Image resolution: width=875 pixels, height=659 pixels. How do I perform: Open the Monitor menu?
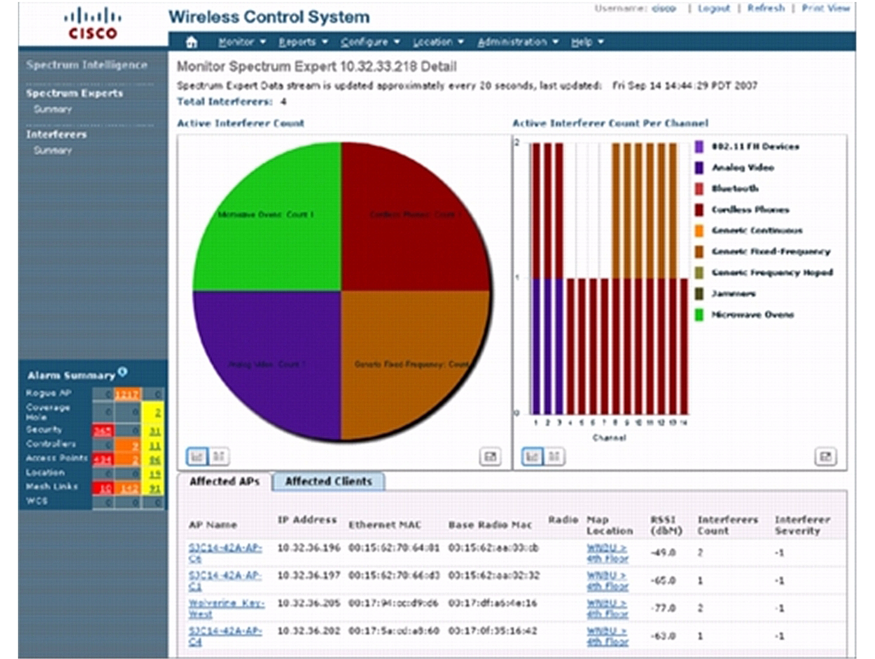pyautogui.click(x=242, y=42)
